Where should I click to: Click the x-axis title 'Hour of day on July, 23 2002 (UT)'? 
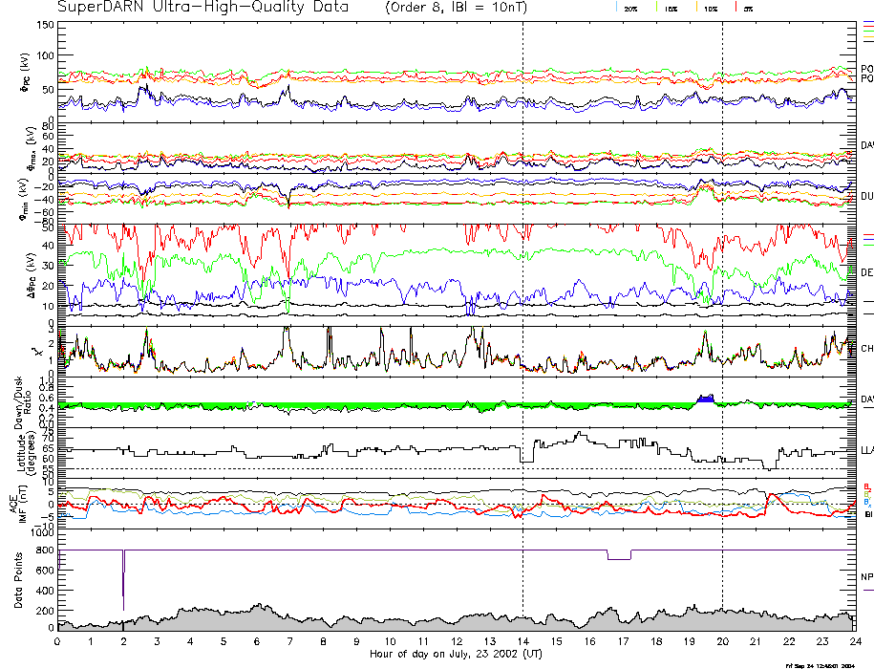click(456, 654)
